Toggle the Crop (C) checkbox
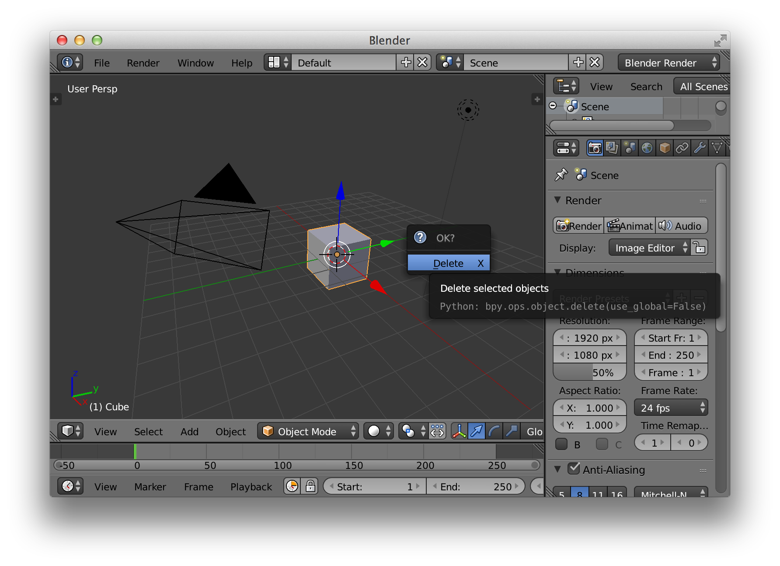This screenshot has width=780, height=566. [x=602, y=444]
